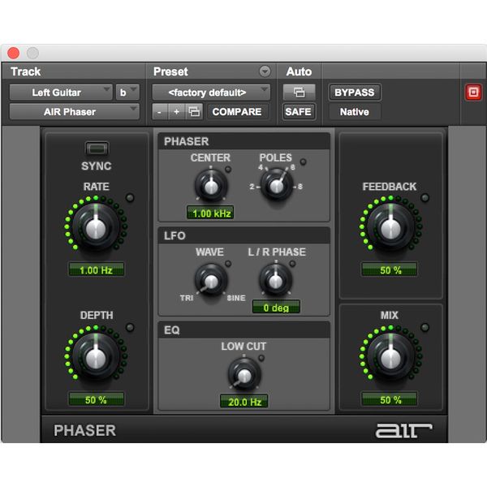Click the RATE automation indicator LED
487x487 pixels.
[x=130, y=197]
